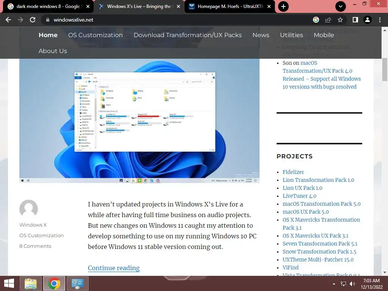Open the taskbar clock 7:03 AM
The width and height of the screenshot is (388, 291).
coord(371,284)
